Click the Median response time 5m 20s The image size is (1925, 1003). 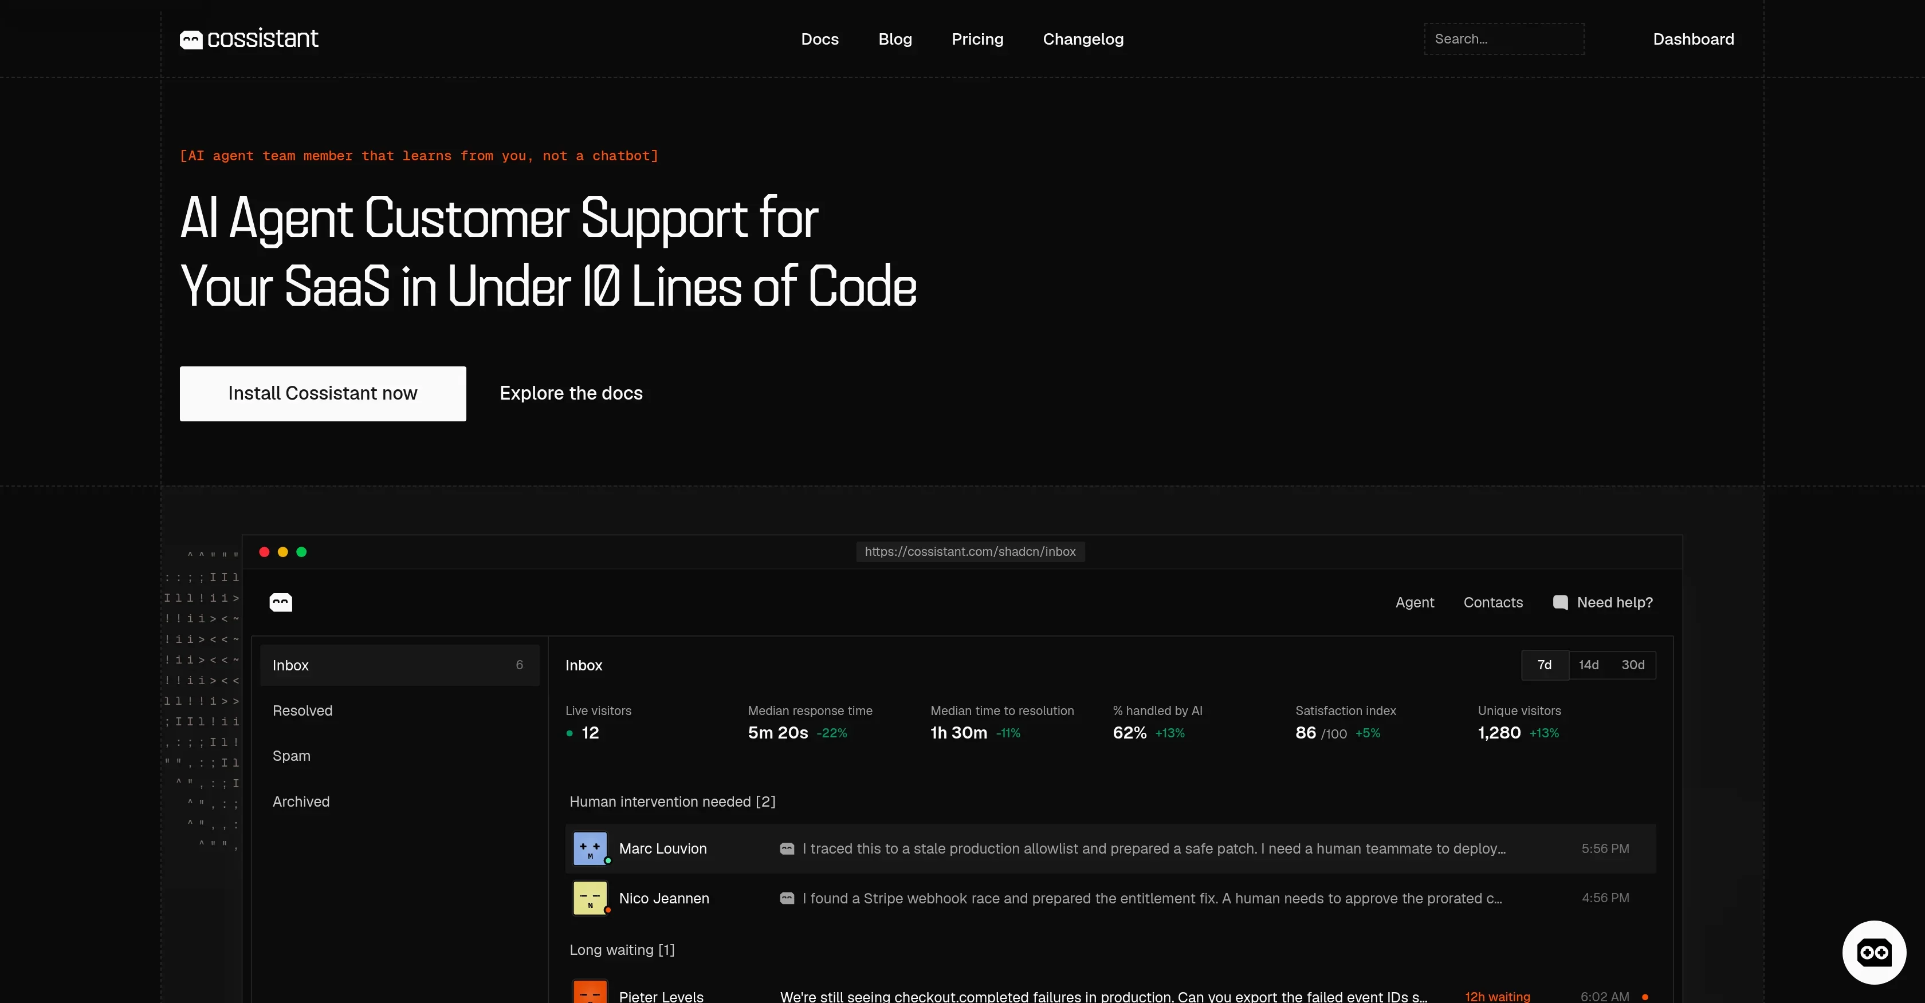point(778,733)
